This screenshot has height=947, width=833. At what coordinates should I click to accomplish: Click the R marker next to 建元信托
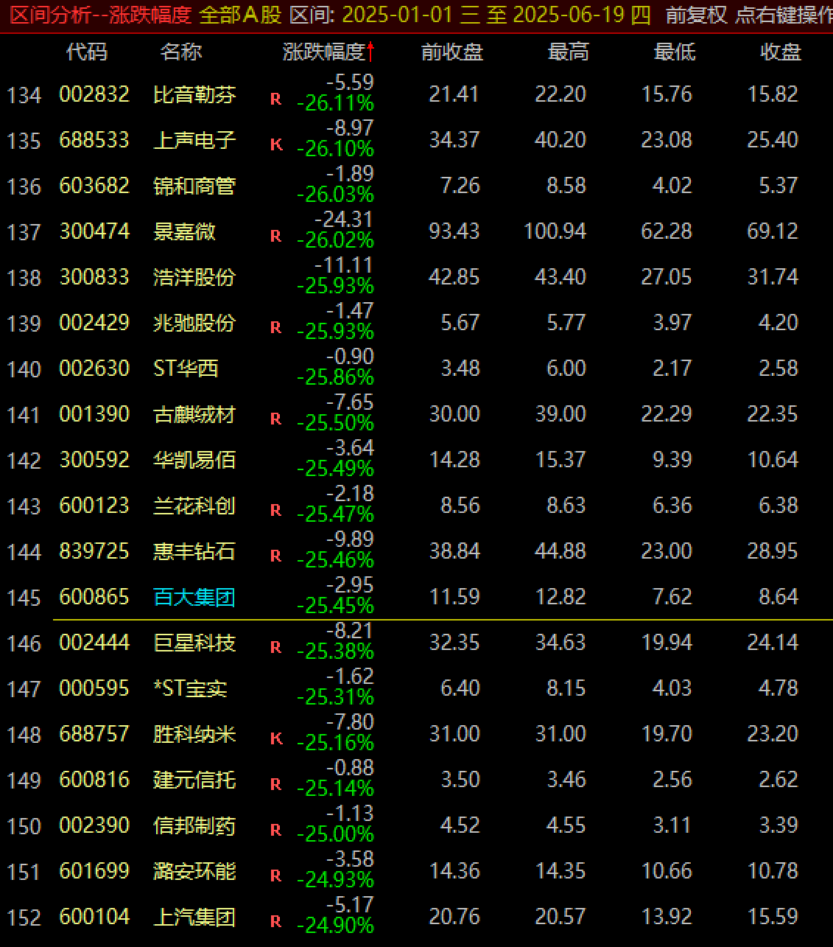(276, 784)
